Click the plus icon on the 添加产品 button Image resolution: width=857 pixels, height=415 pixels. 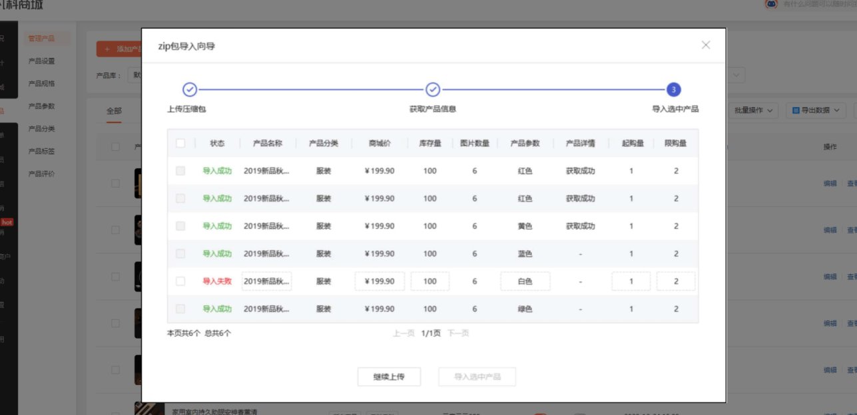click(107, 49)
